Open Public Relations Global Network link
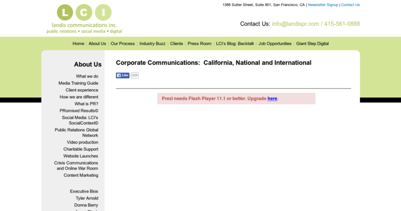Image resolution: width=401 pixels, height=211 pixels. click(x=77, y=132)
